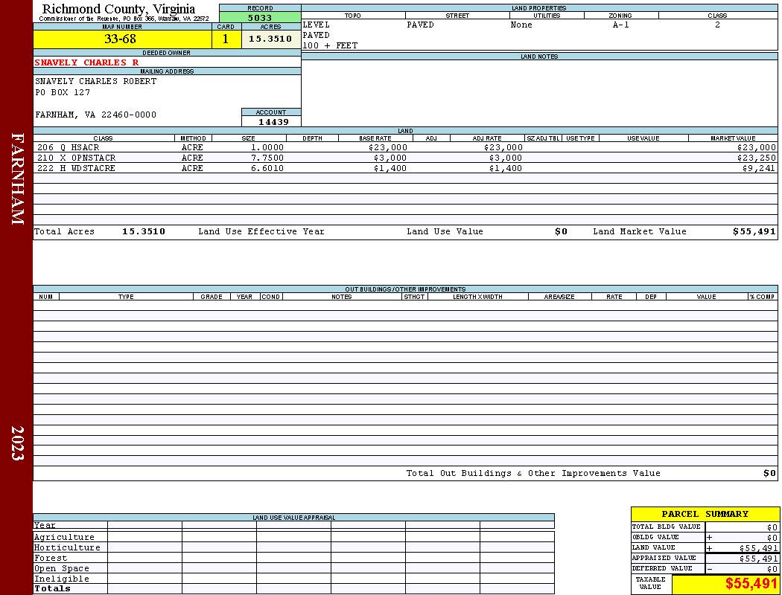
Task: Click the MARKET VALUE column header
Action: [x=733, y=138]
